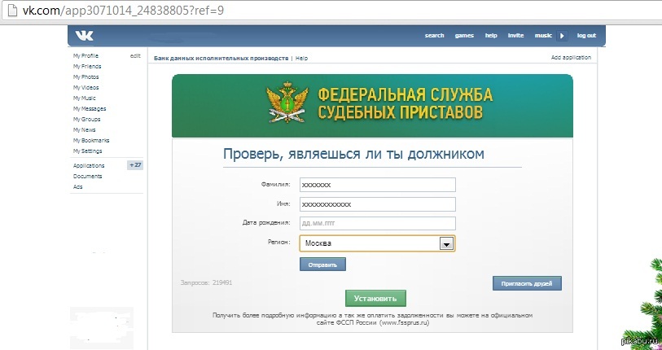Click the Фамилия input field
Image resolution: width=662 pixels, height=350 pixels.
[x=378, y=185]
